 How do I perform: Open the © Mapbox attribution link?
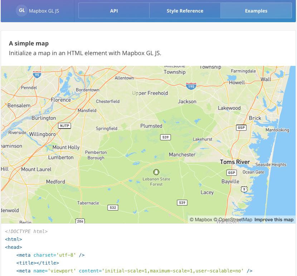(201, 219)
